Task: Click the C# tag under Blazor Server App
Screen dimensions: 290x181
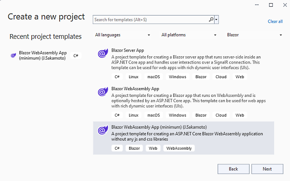Action: point(117,77)
